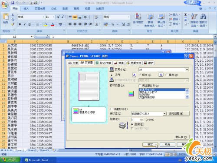The width and height of the screenshot is (217, 163).
Task: Click the Find and Select binoculars icon
Action: click(203, 17)
